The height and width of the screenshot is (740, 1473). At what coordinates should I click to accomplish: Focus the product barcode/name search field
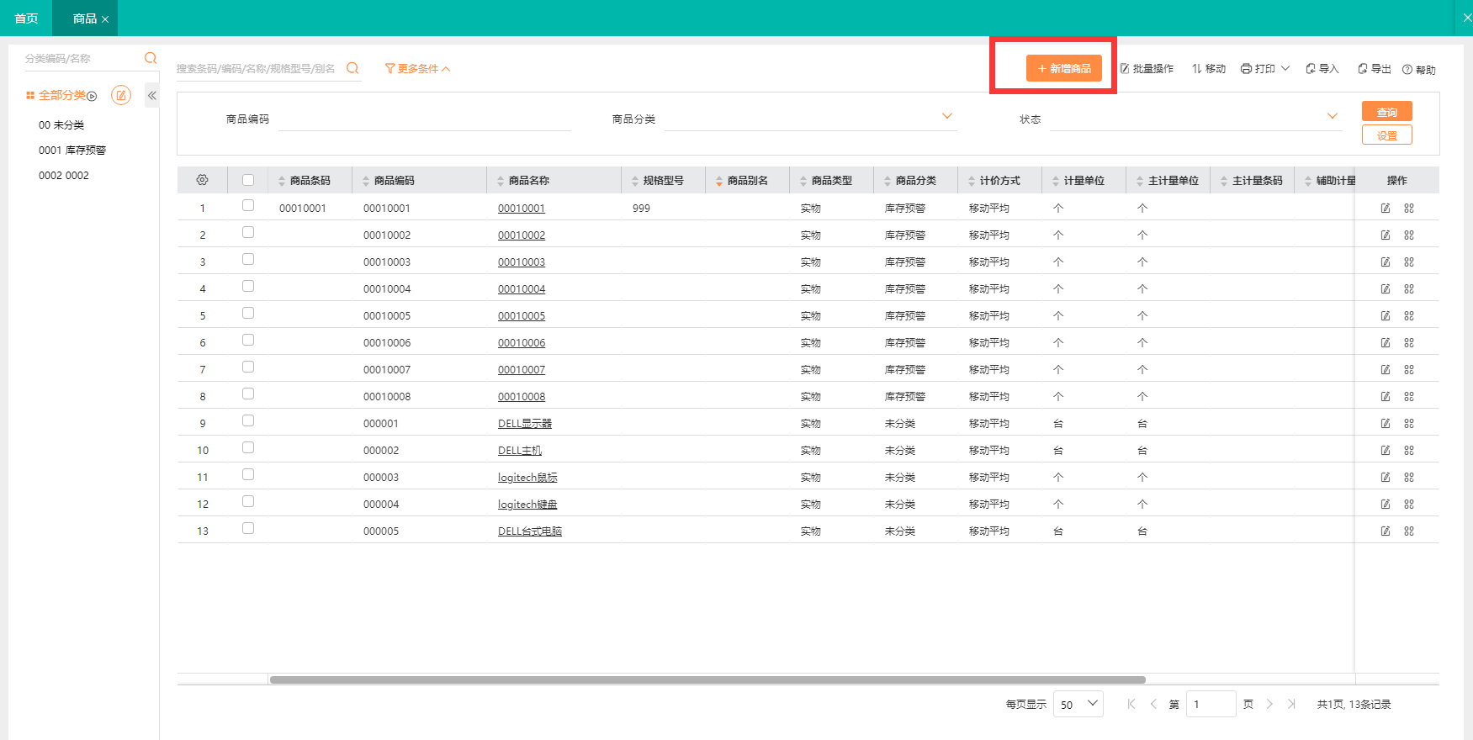[x=259, y=69]
